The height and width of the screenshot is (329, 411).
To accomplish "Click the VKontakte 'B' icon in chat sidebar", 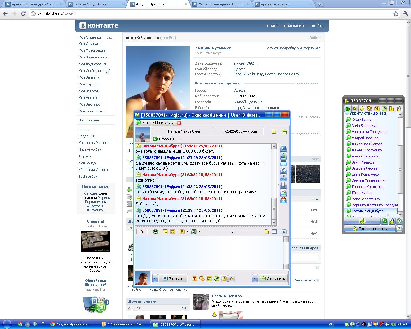I will 284,148.
